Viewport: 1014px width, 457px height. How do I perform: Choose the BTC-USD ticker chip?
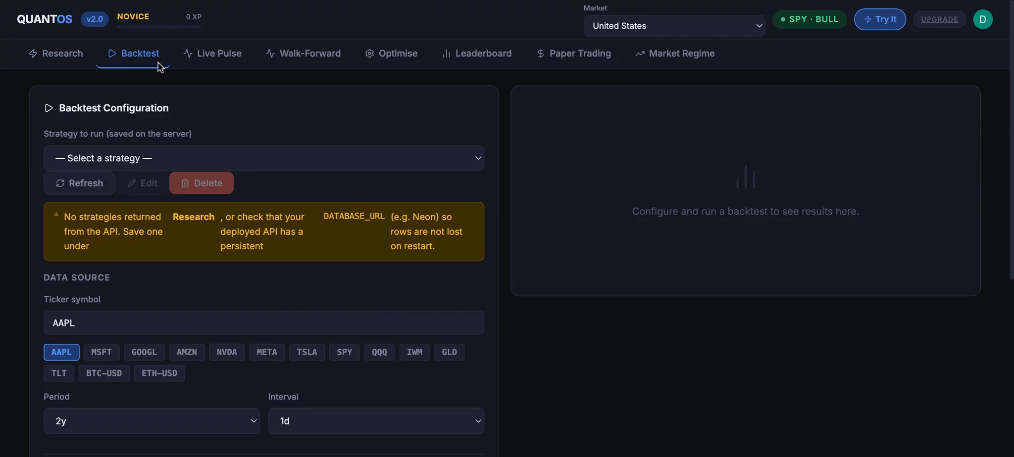(x=104, y=373)
